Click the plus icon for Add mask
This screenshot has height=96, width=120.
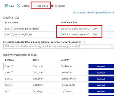tap(34, 6)
